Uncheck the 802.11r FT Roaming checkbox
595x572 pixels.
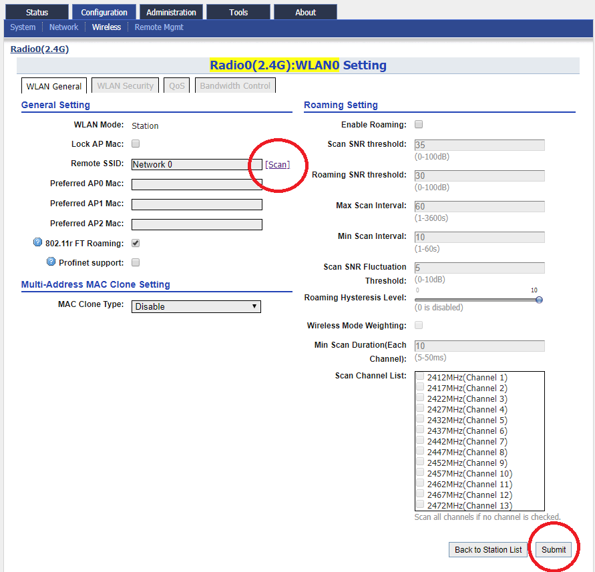(x=136, y=243)
